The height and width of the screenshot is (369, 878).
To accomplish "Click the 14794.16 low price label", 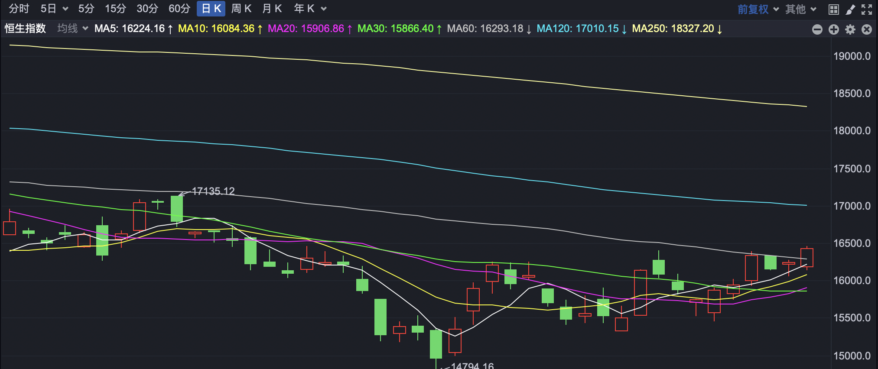I will pos(472,366).
